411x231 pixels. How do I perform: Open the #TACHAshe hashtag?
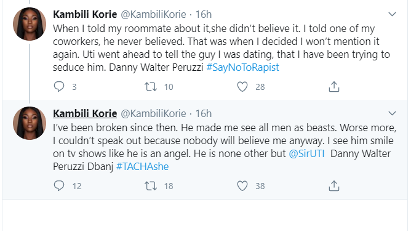click(x=142, y=166)
